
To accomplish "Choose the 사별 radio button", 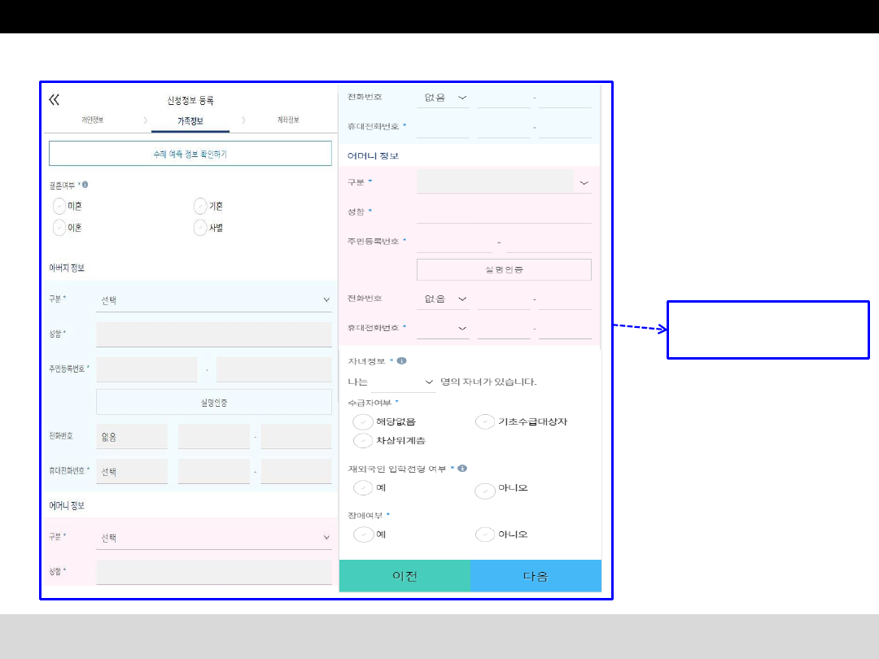I will coord(200,228).
